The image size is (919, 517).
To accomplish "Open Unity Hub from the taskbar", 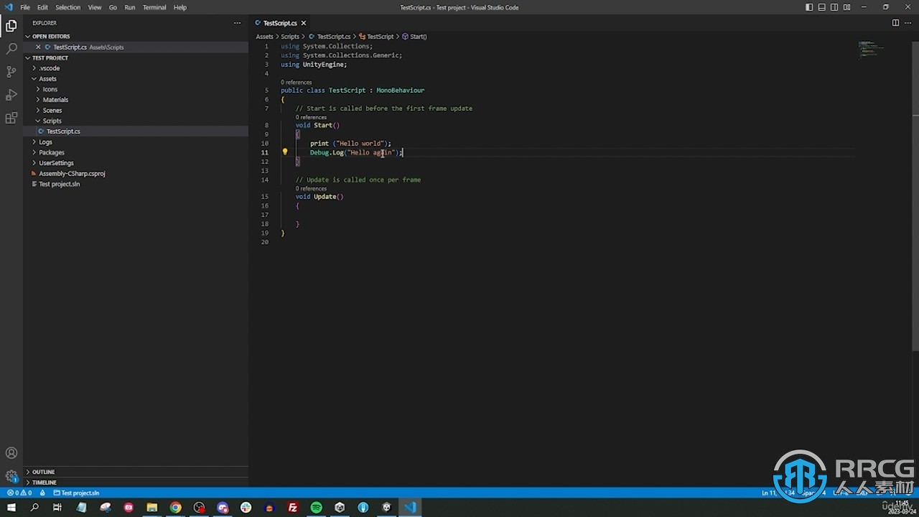I will (340, 508).
